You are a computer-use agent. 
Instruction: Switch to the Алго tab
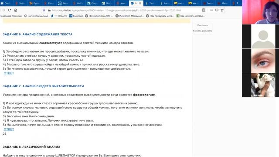(x=165, y=3)
